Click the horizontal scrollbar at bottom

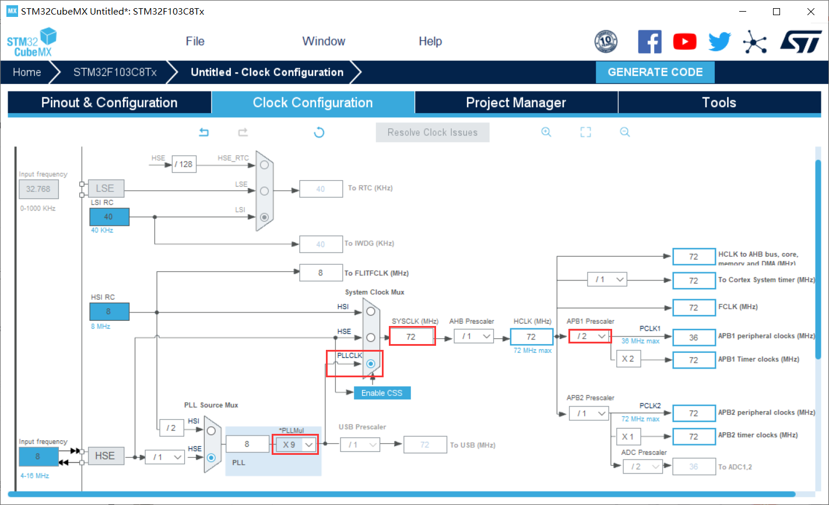[401, 494]
